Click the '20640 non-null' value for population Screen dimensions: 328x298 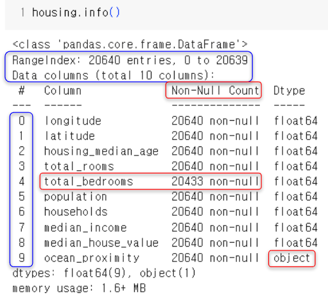(x=215, y=197)
